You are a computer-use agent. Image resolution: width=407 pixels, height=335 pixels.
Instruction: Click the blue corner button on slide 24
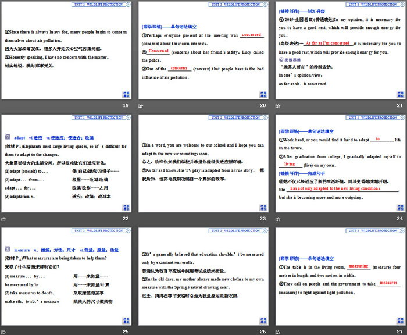click(x=399, y=206)
